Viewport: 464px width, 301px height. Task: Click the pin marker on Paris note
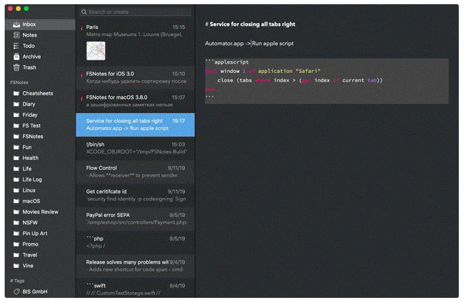coord(82,28)
